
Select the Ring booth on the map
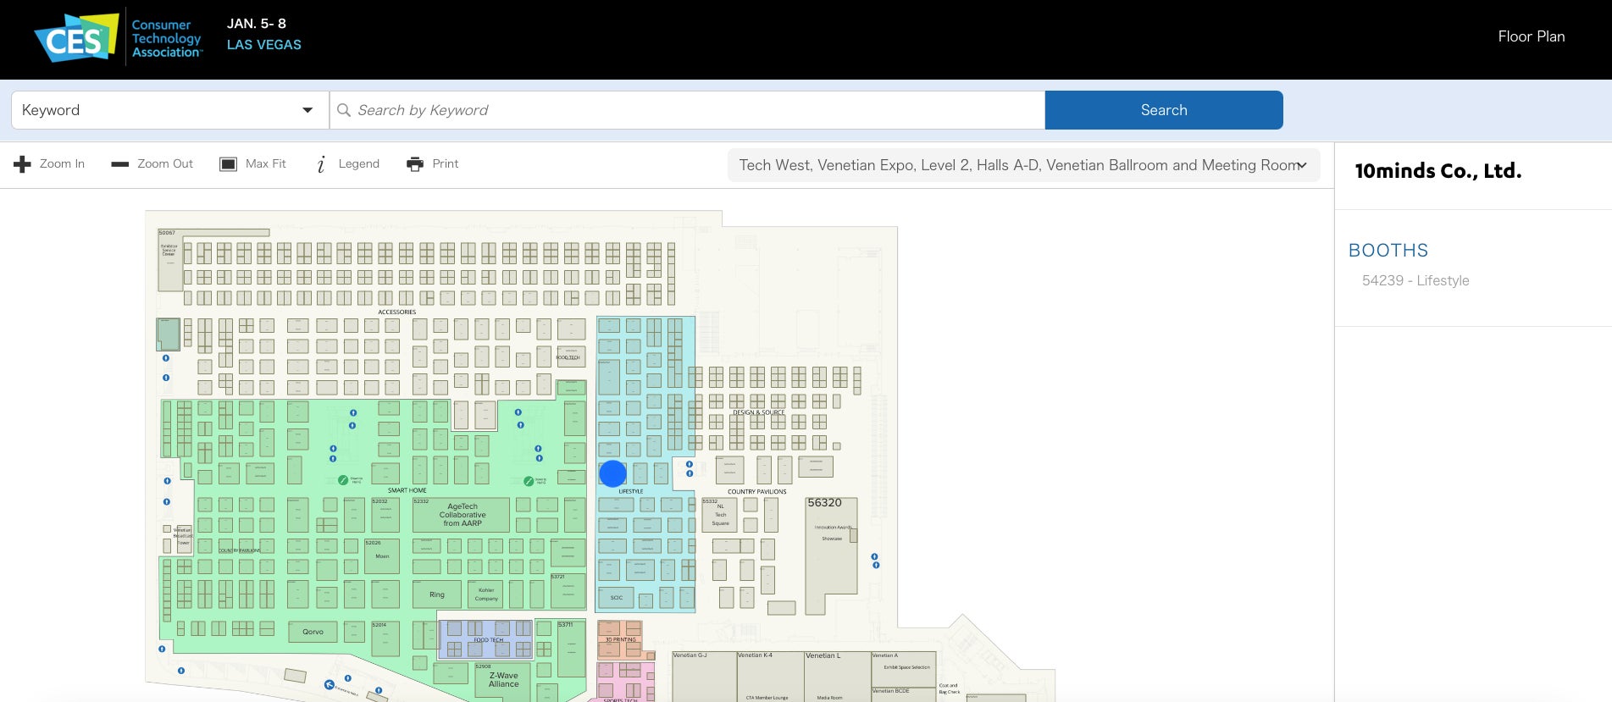[x=437, y=594]
